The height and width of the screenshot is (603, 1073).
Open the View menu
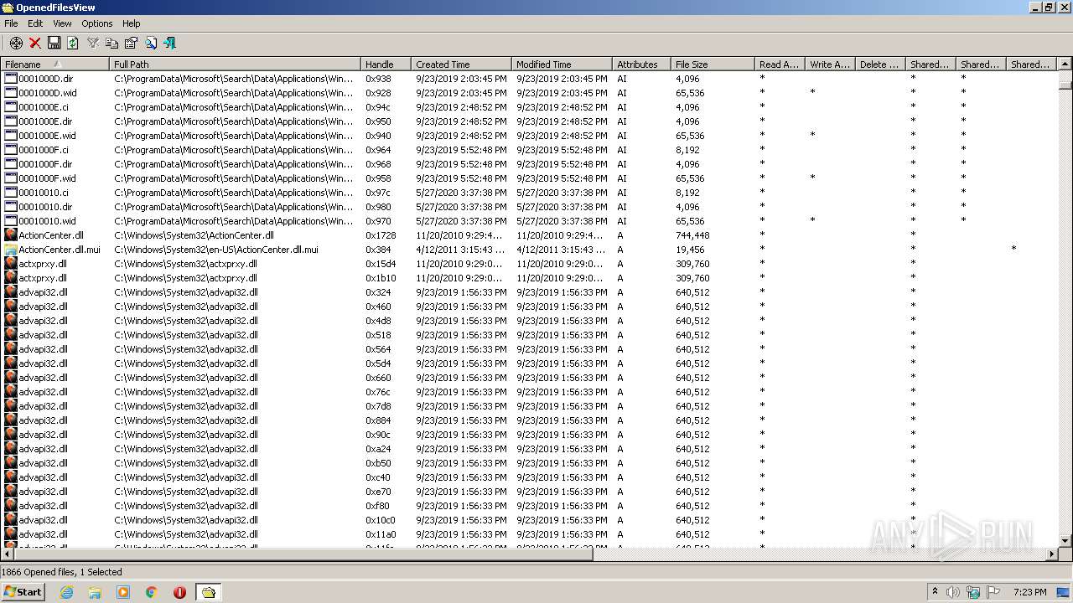(x=62, y=23)
